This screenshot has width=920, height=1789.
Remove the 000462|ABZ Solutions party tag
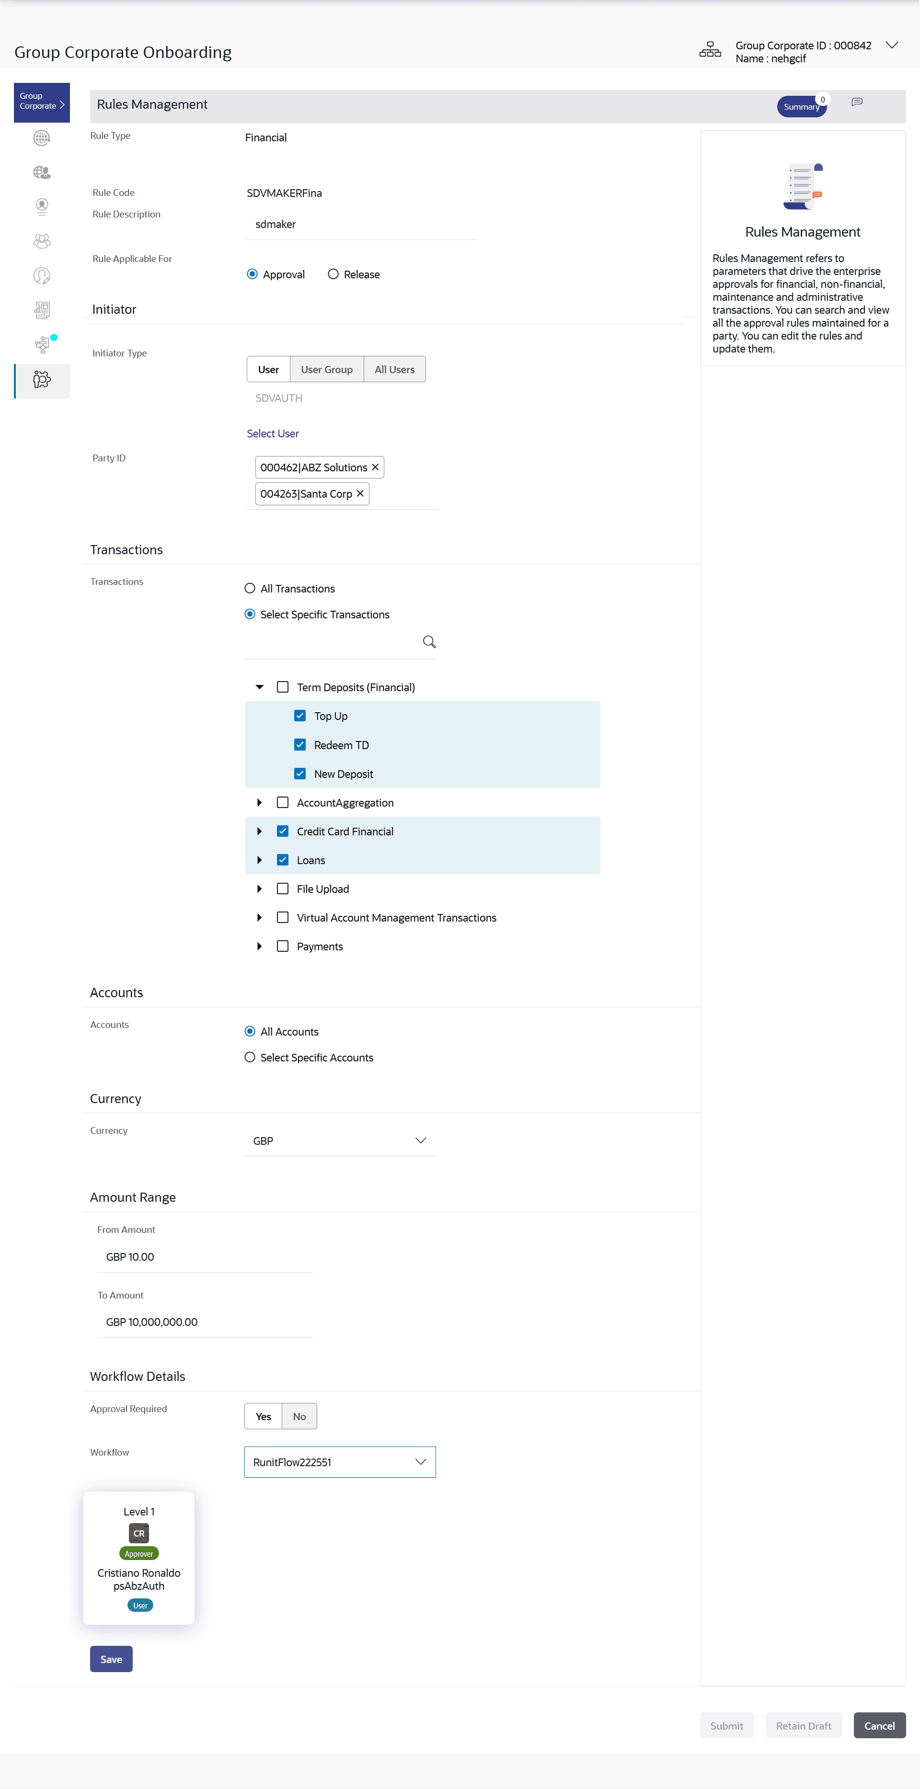pos(375,467)
